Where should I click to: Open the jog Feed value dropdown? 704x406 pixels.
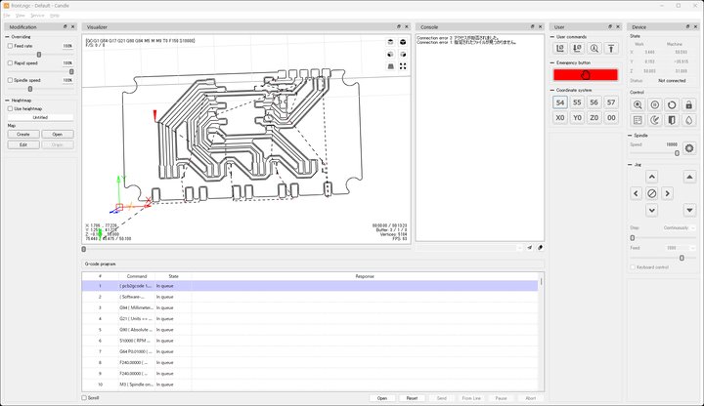click(x=680, y=248)
